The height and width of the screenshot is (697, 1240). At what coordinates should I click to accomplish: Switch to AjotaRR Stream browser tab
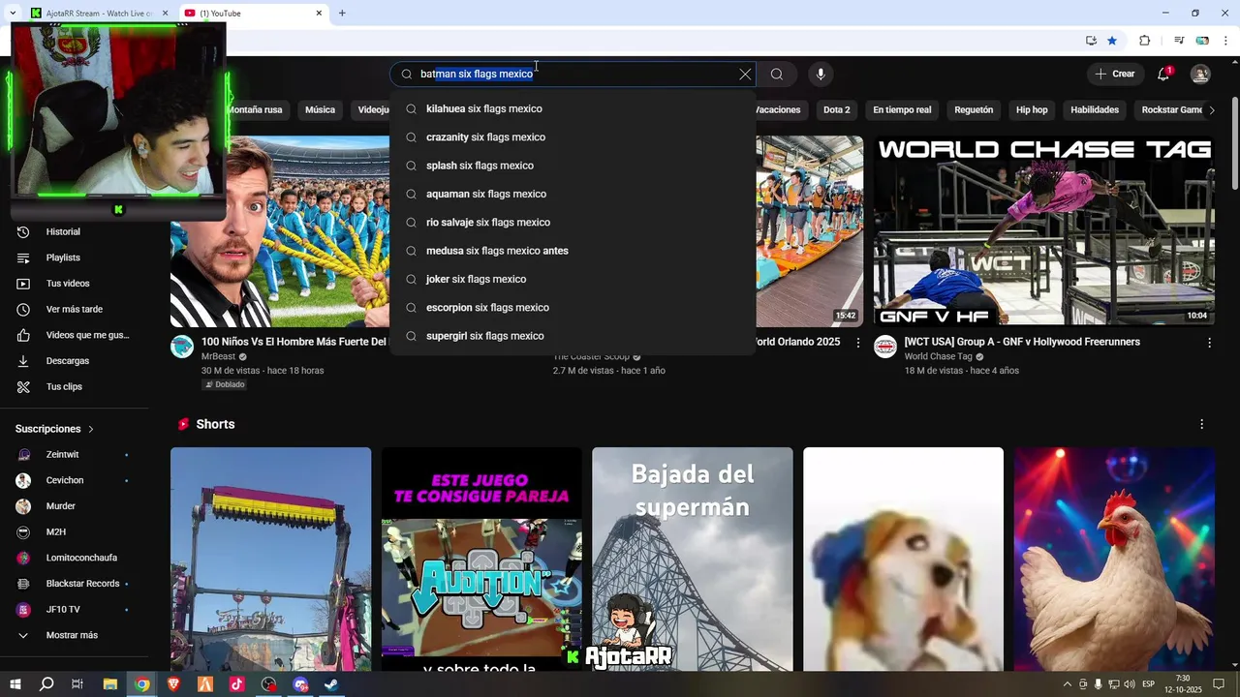(x=97, y=14)
